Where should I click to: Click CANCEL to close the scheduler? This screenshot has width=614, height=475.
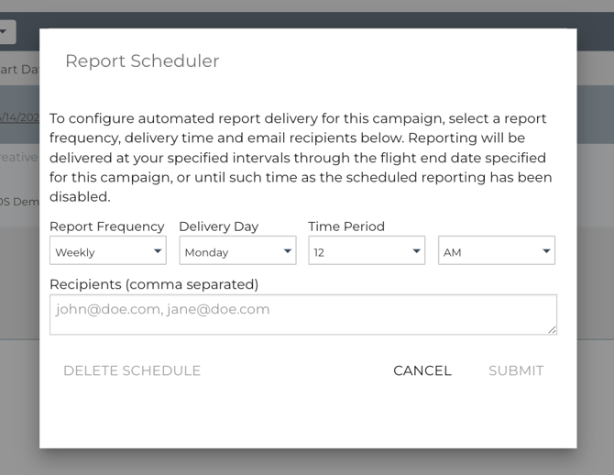pos(422,370)
